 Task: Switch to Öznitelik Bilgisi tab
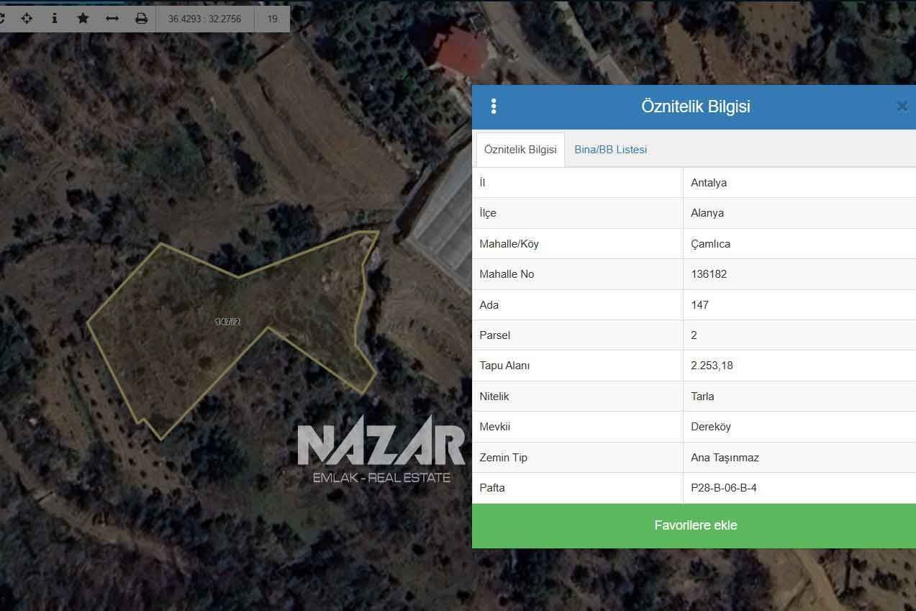point(520,150)
